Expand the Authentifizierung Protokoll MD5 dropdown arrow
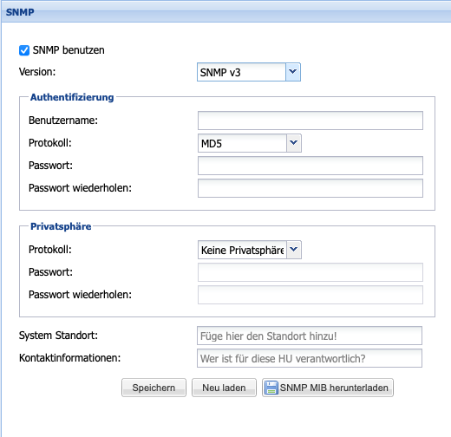The height and width of the screenshot is (437, 451). [294, 143]
